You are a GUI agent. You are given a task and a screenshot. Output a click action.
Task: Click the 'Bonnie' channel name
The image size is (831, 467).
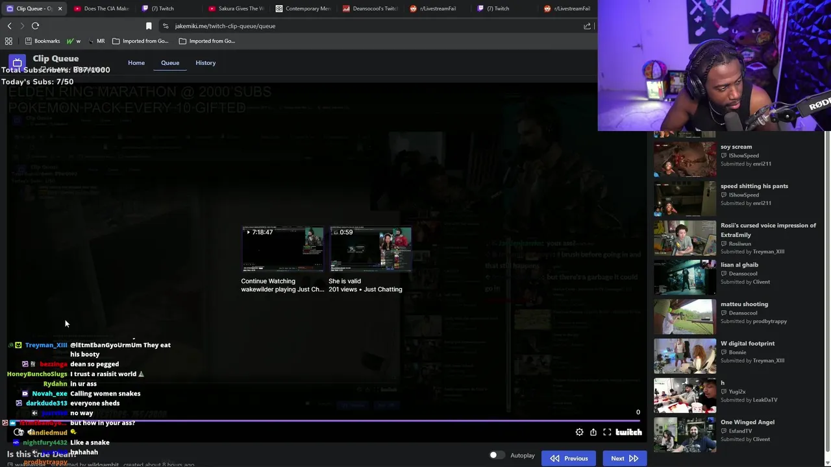tap(738, 352)
